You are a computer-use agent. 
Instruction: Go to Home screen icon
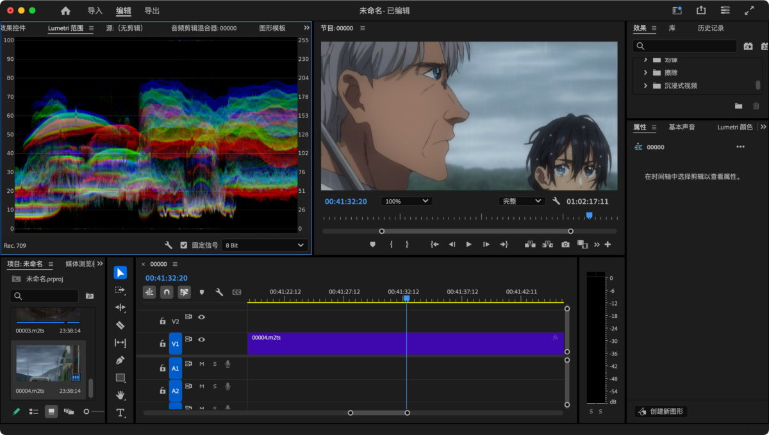[x=65, y=11]
